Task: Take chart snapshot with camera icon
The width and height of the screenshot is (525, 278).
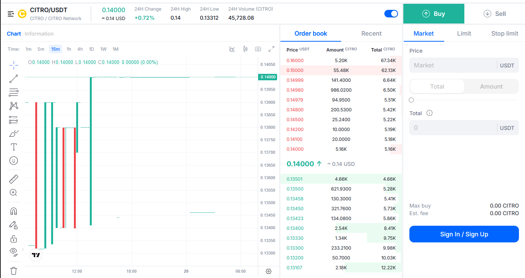Action: pyautogui.click(x=258, y=49)
